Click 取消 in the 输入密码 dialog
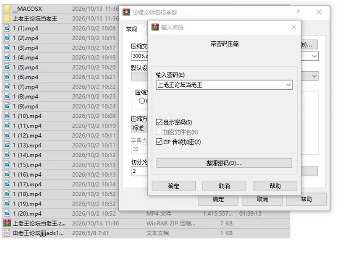This screenshot has width=339, height=257. point(224,186)
